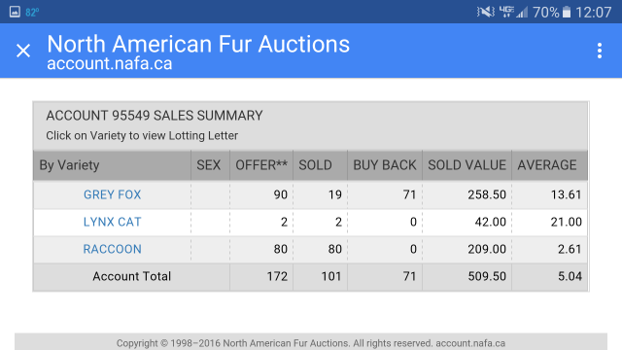Select the BUY BACK column header
Image resolution: width=622 pixels, height=350 pixels.
point(385,165)
